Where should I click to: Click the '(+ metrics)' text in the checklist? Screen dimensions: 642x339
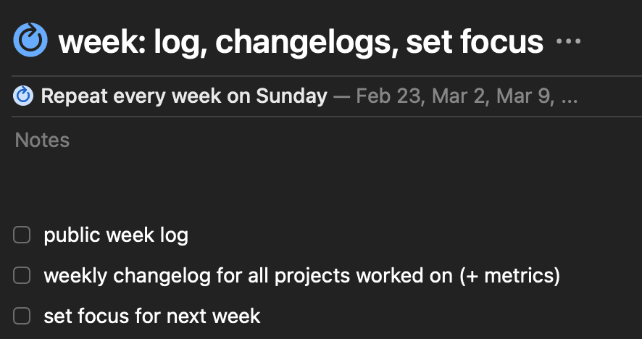click(x=510, y=276)
